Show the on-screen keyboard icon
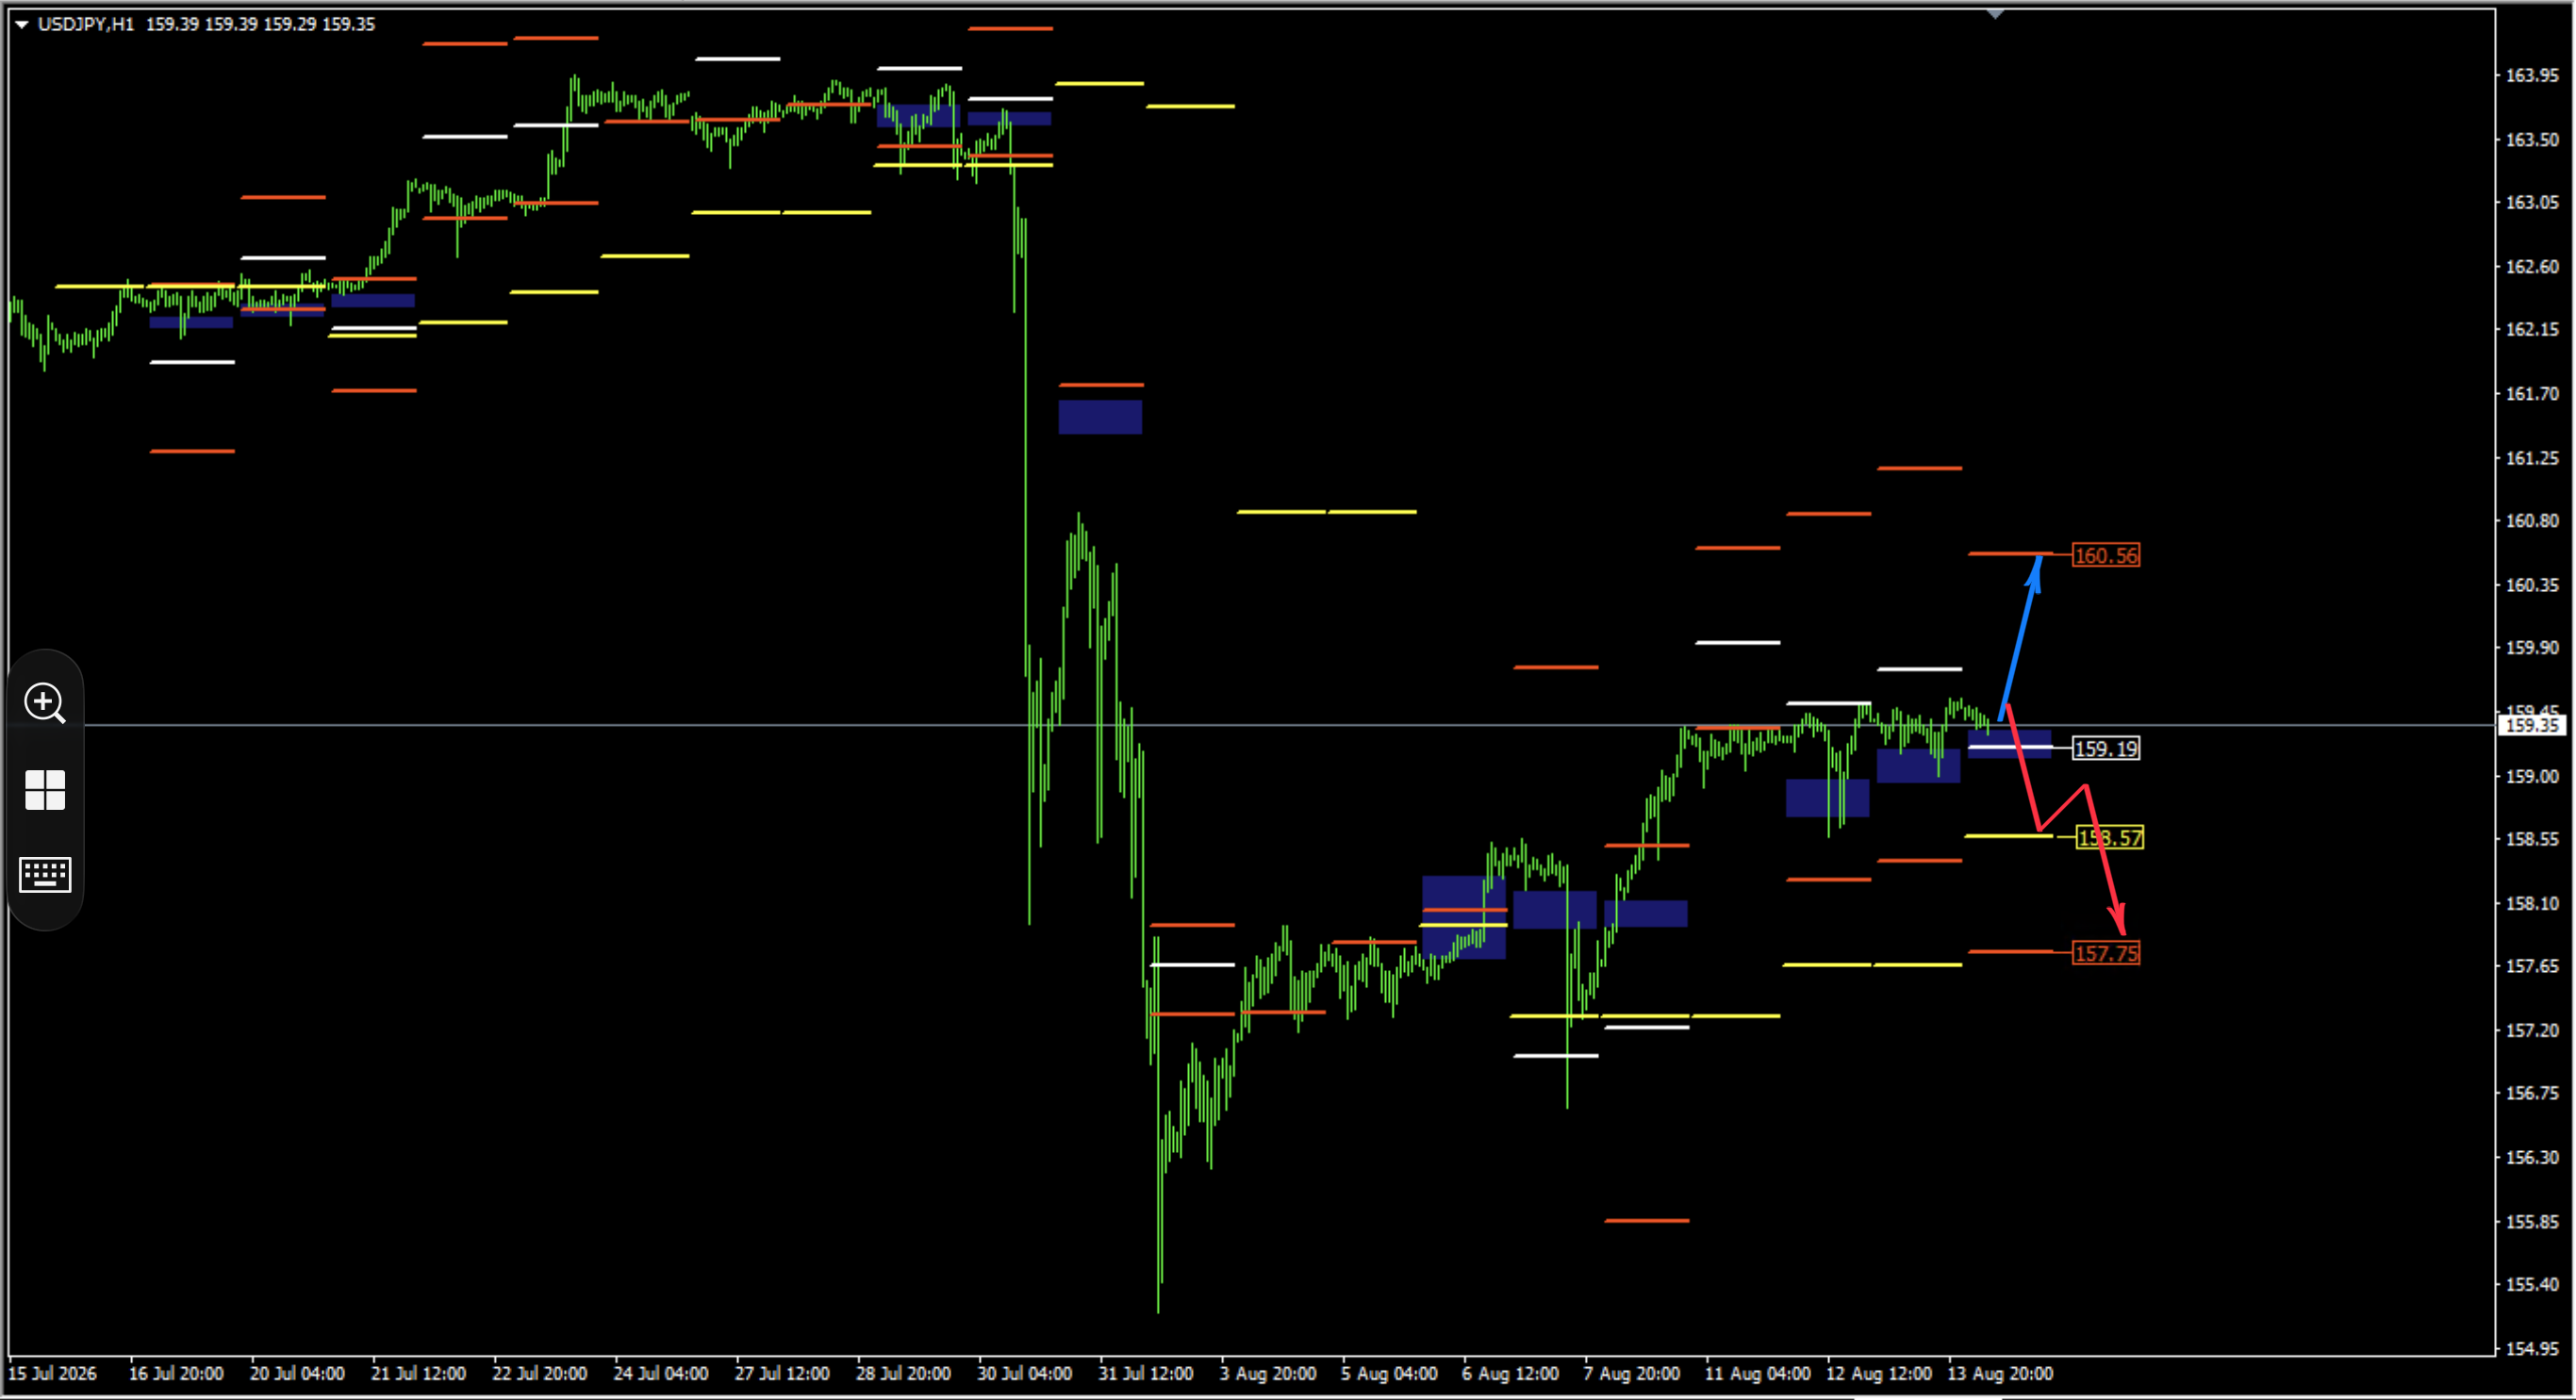2576x1400 pixels. [45, 875]
